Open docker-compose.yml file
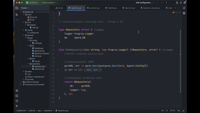Screen dimensions: 200x113 pyautogui.click(x=35, y=77)
